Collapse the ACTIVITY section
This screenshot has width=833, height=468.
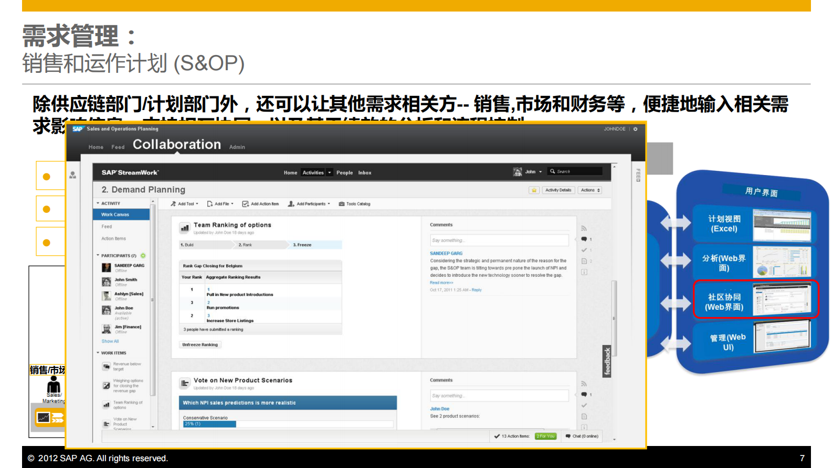[x=98, y=203]
